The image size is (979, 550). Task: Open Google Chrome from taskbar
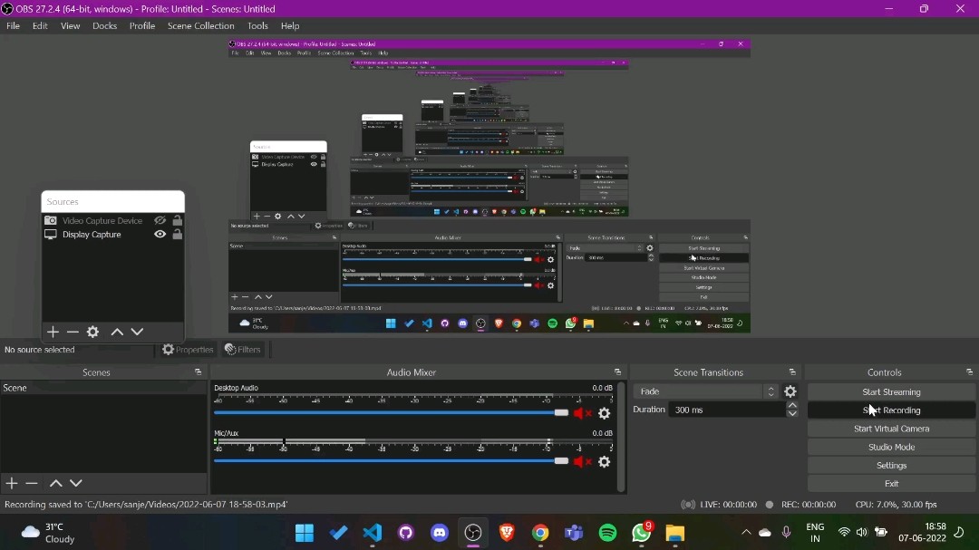click(540, 533)
